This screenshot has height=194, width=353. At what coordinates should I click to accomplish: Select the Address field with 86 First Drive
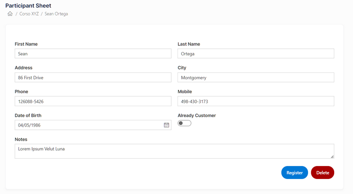click(x=93, y=77)
